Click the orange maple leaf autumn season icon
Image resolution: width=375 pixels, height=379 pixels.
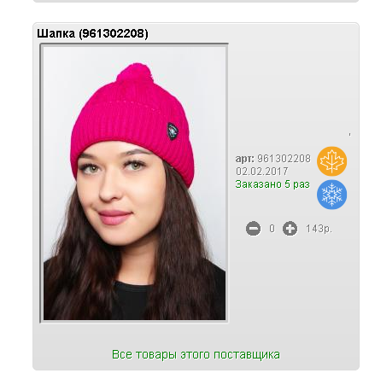tap(331, 161)
